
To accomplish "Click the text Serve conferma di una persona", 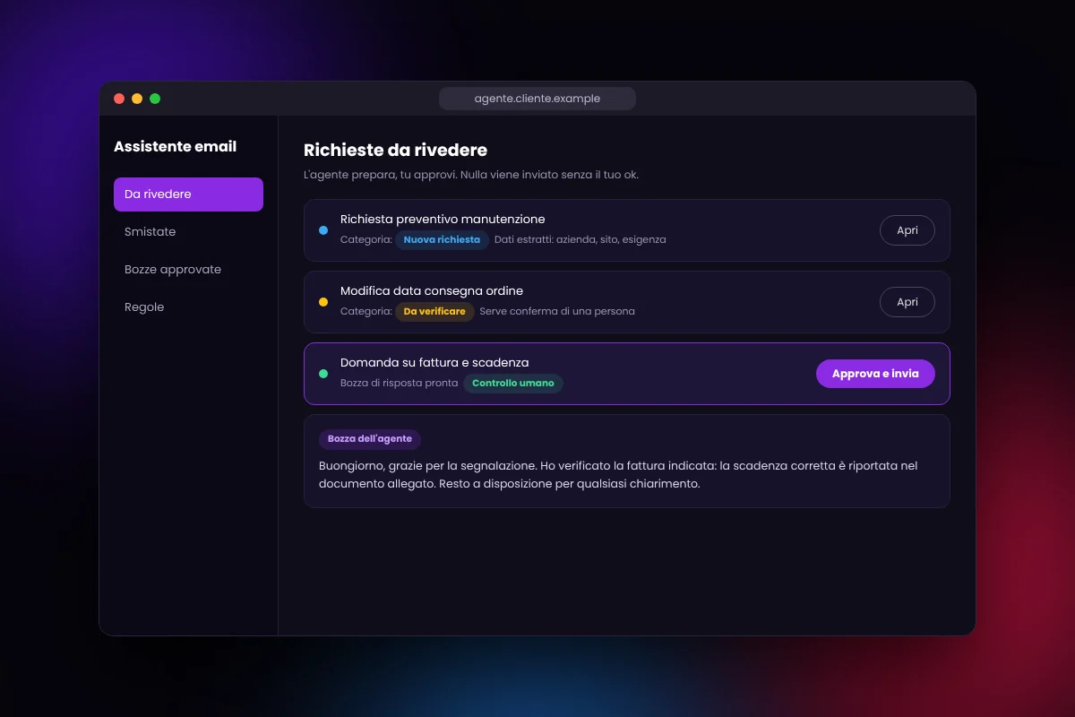I will click(557, 311).
